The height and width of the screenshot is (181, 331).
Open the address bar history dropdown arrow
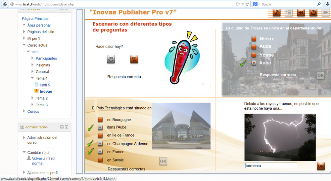(243, 4)
